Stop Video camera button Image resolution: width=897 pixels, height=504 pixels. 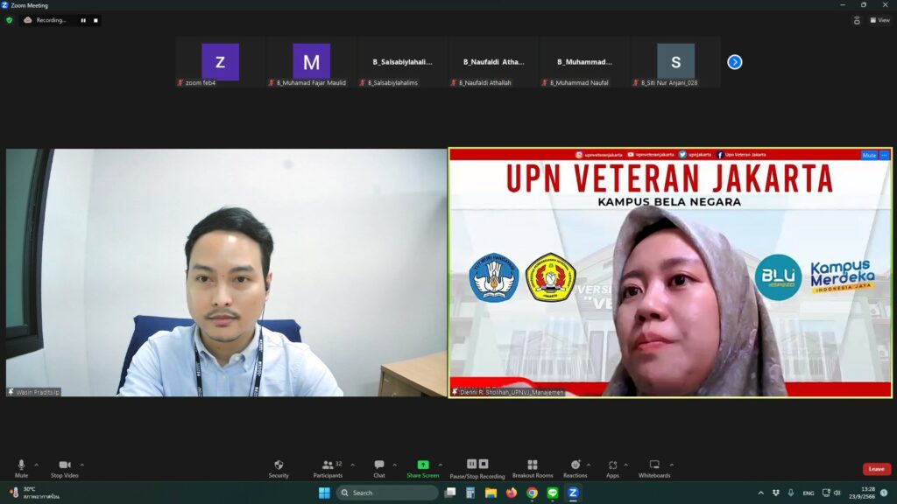65,469
